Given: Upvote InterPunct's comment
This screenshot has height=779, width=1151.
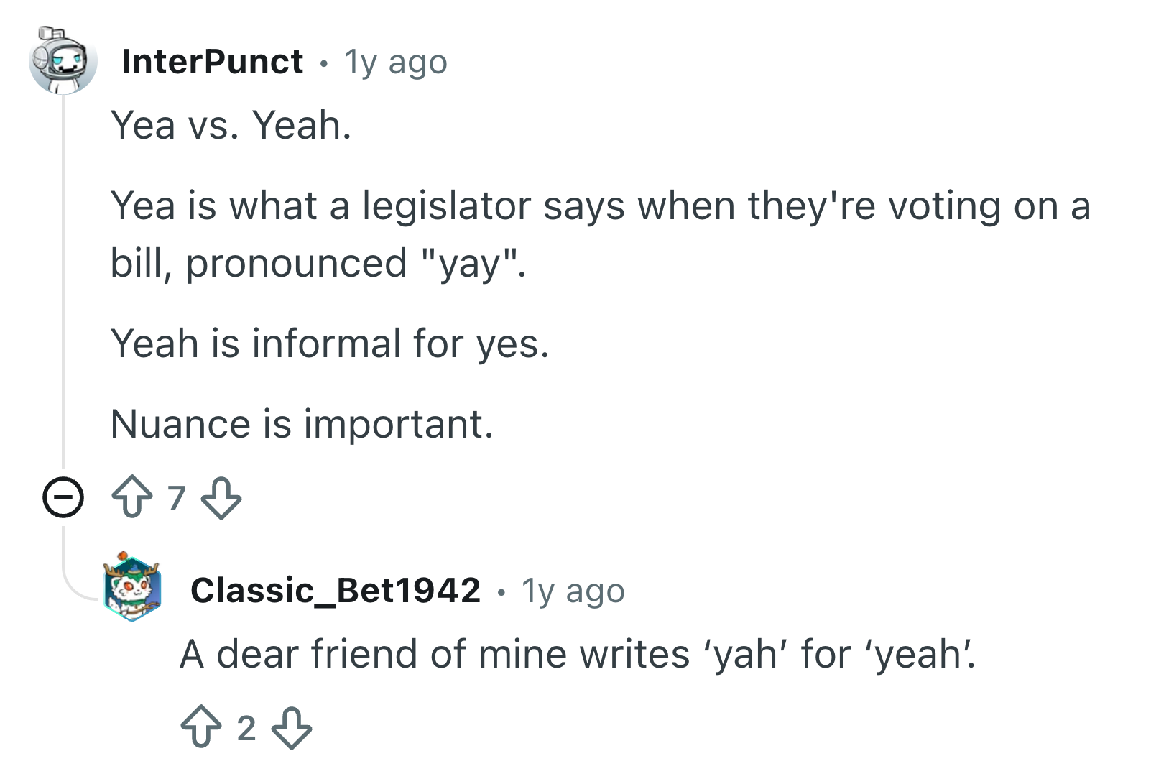Looking at the screenshot, I should point(132,497).
